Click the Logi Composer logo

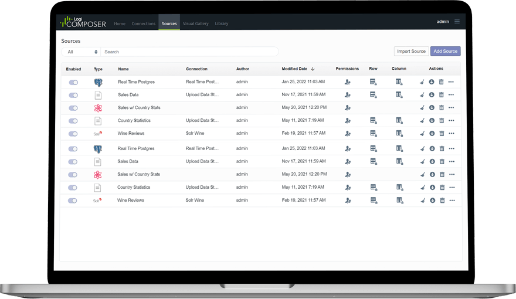click(x=82, y=22)
